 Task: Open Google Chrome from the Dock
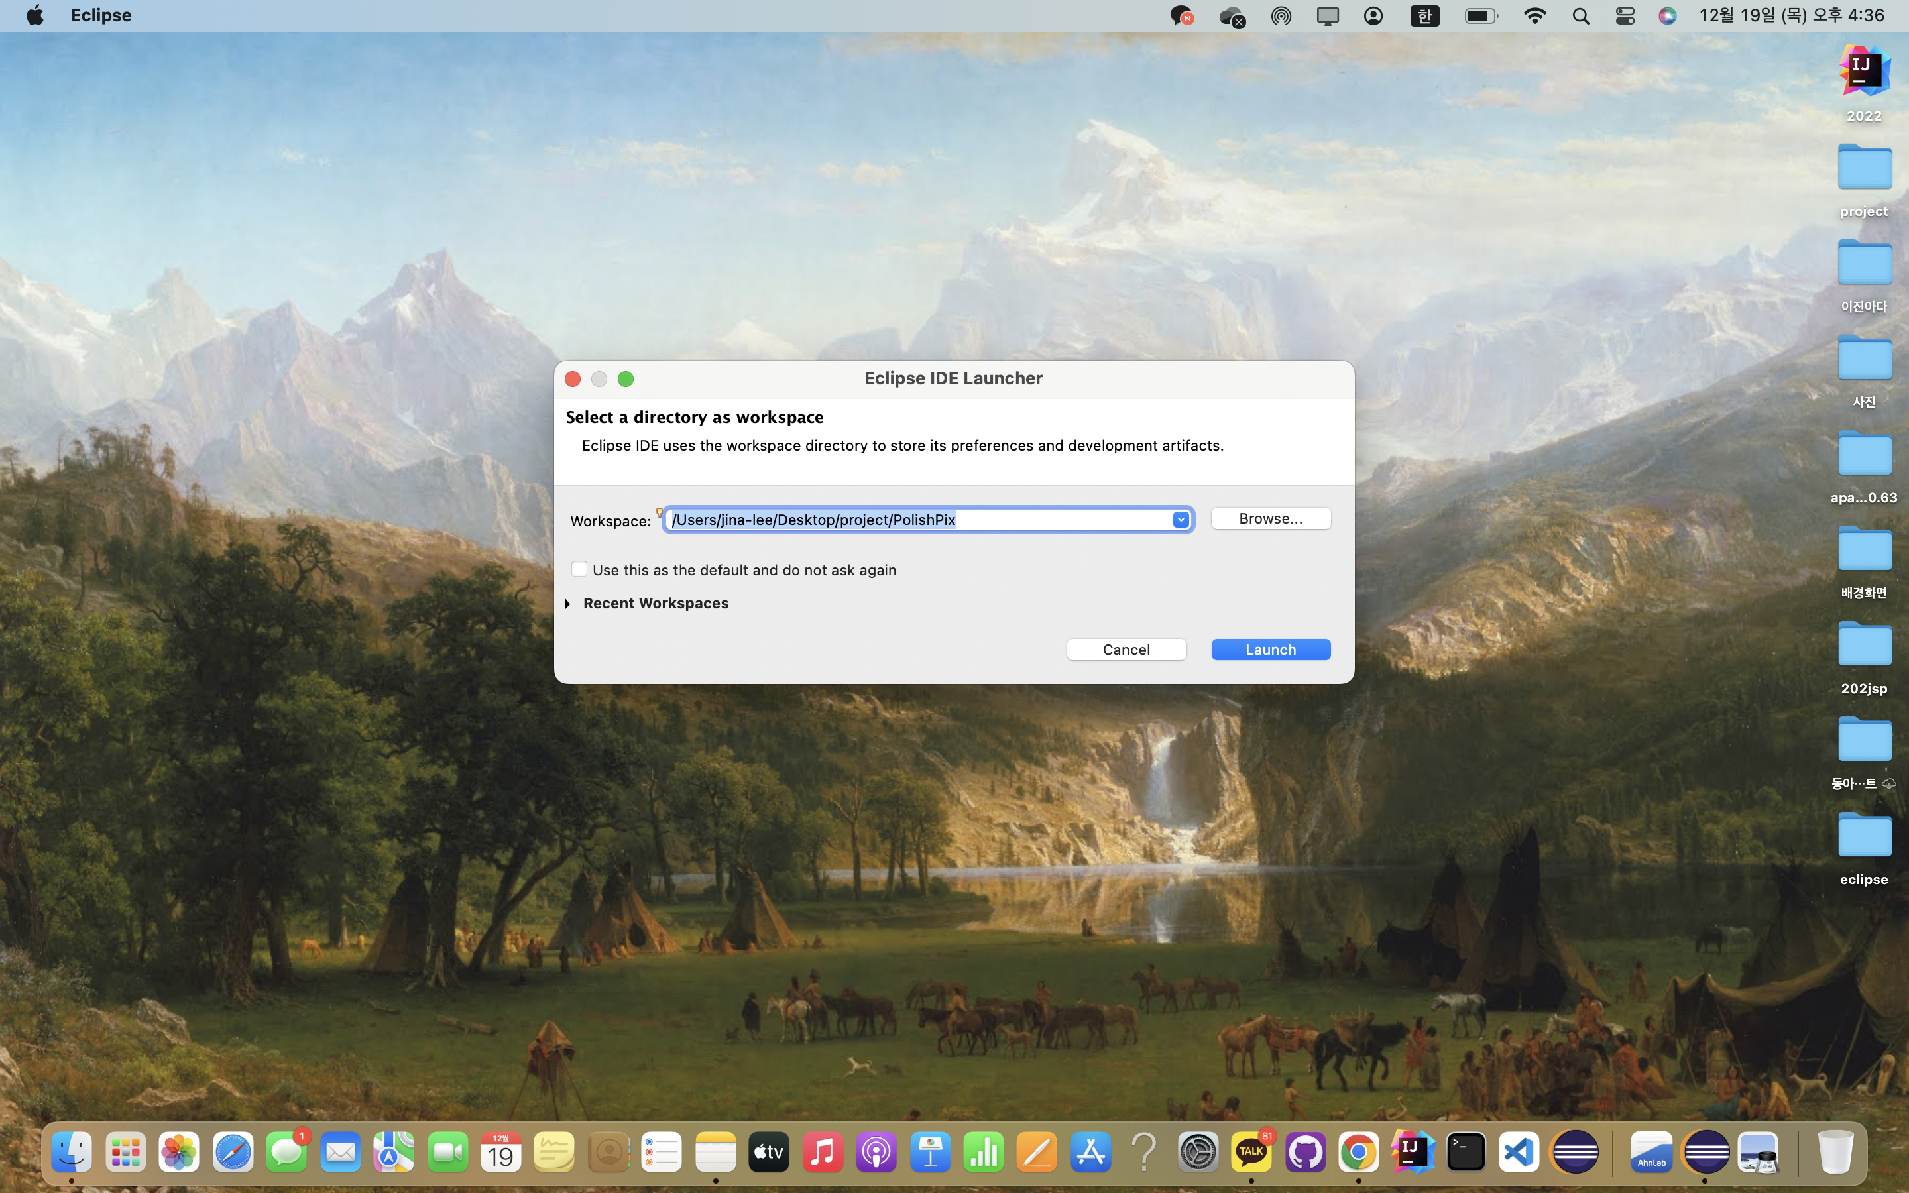point(1358,1153)
